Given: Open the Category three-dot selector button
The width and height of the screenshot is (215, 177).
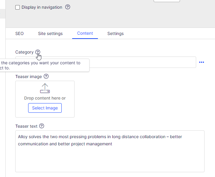Looking at the screenshot, I should pos(202,62).
